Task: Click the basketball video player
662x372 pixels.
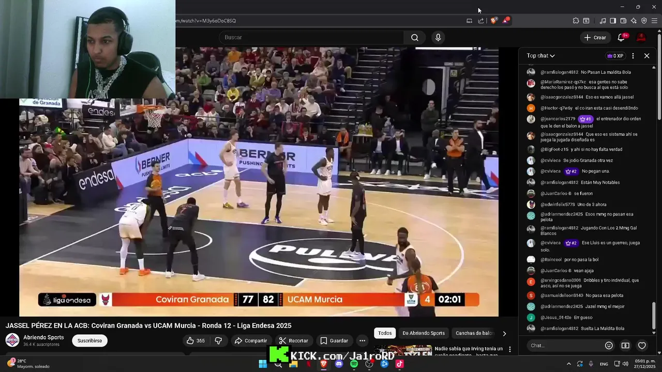Action: point(259,182)
